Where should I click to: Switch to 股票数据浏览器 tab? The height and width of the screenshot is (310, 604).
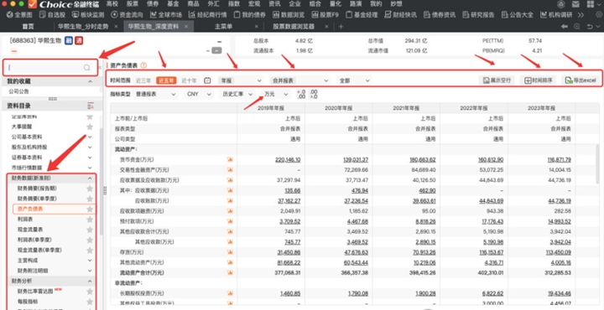coord(294,27)
